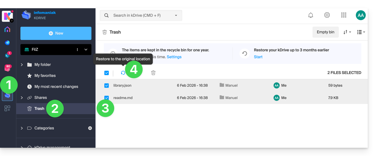Click the home icon in left rail

coord(7,29)
